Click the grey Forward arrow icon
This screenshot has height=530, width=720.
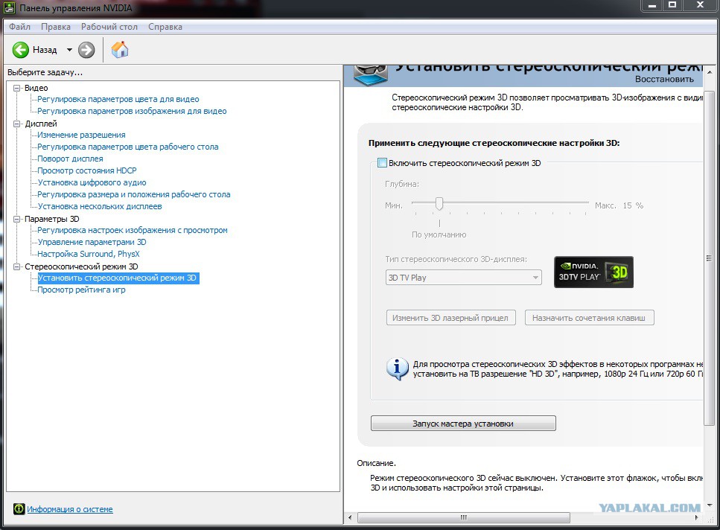tap(86, 50)
